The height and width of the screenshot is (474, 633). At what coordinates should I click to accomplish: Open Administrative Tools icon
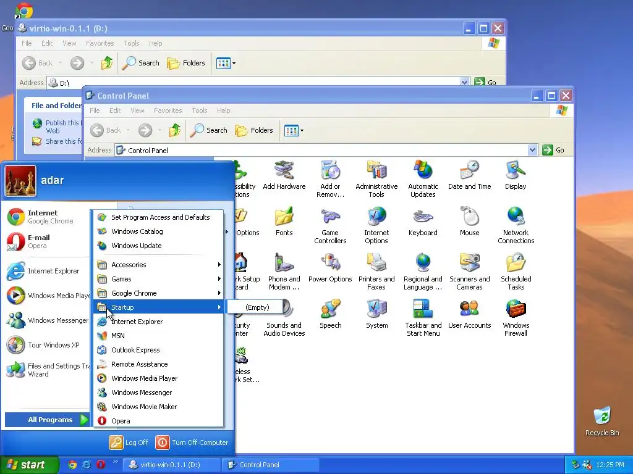376,179
